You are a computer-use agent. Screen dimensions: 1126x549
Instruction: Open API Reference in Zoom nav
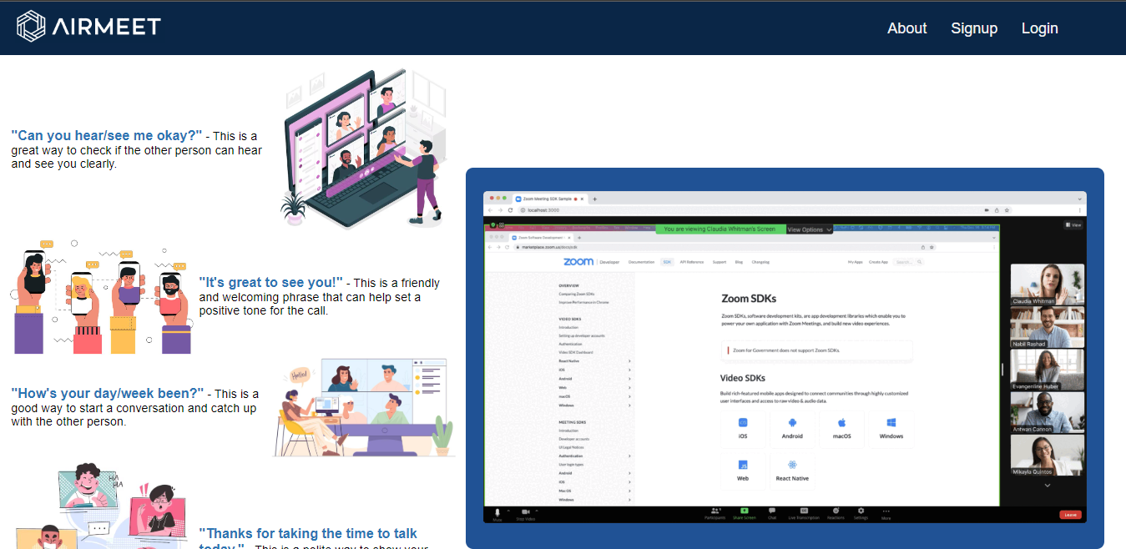coord(692,262)
